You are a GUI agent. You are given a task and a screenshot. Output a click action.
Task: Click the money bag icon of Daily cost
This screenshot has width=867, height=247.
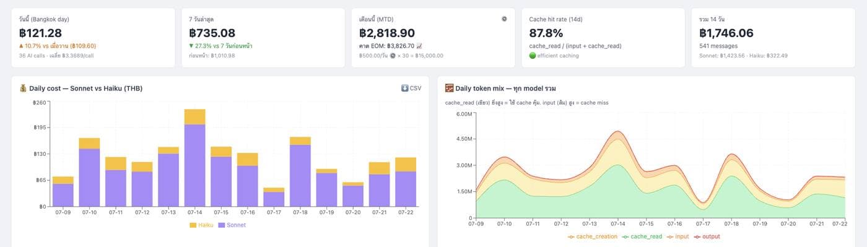(x=23, y=89)
